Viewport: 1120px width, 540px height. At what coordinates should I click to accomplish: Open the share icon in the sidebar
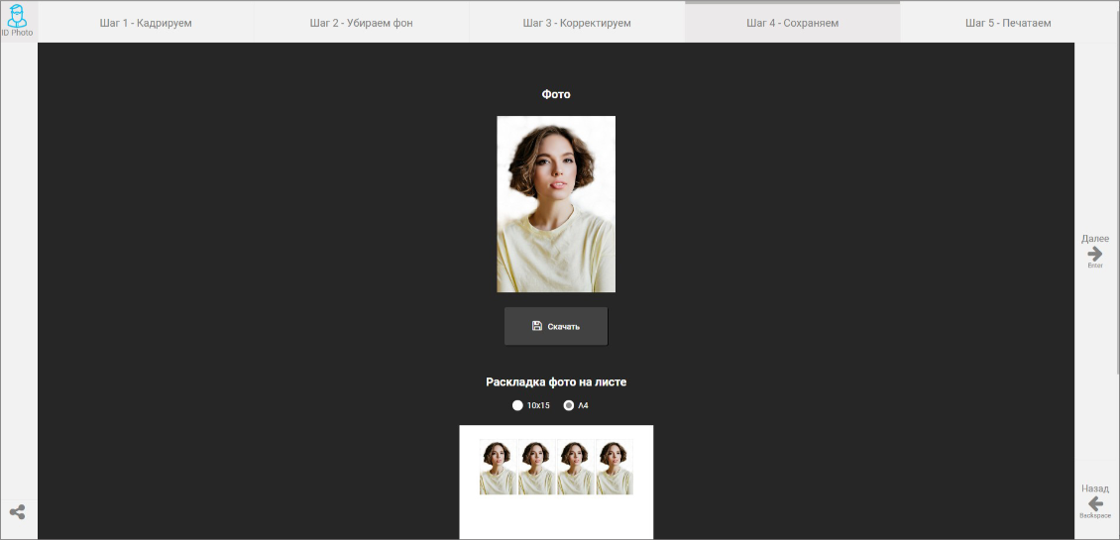(18, 512)
